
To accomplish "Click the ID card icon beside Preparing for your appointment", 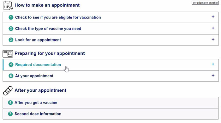I will click(x=8, y=54).
